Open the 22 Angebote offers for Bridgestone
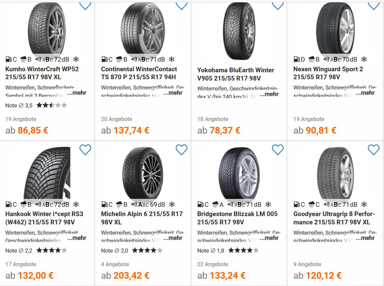Screen dimensions: 384x286 click(213, 264)
